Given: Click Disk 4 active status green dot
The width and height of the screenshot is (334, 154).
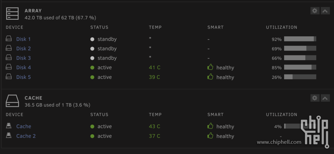Looking at the screenshot, I should pos(92,68).
